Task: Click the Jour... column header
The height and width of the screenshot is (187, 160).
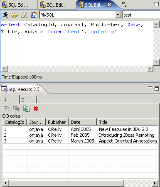Action: 36,122
